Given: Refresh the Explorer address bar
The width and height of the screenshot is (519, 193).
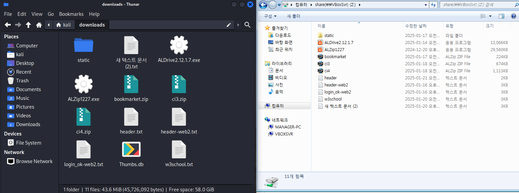Looking at the screenshot, I should pos(433,5).
